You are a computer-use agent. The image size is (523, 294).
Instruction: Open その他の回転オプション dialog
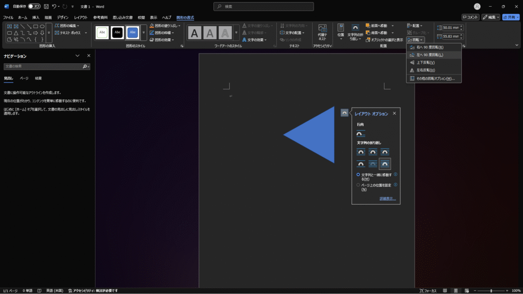434,79
